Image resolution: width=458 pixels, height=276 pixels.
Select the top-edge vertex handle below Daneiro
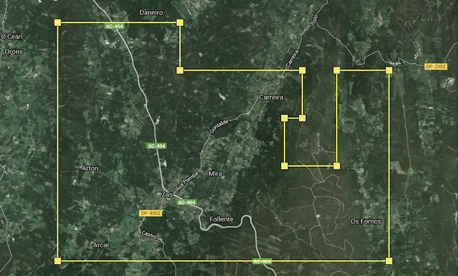click(x=180, y=23)
